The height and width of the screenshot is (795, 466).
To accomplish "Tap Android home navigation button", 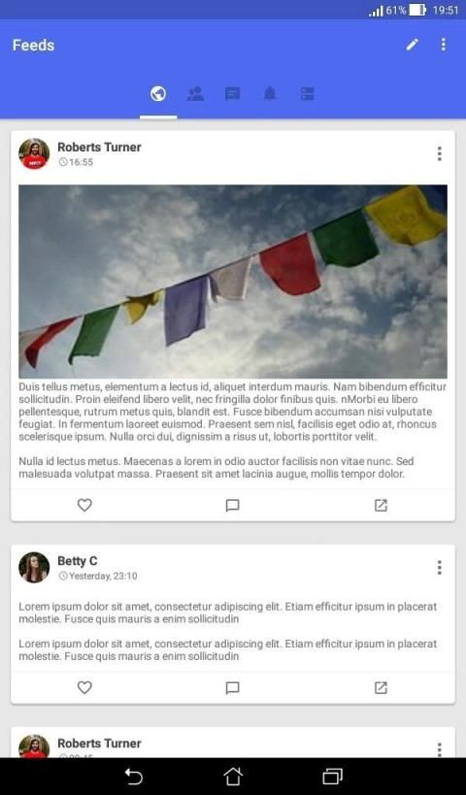I will (233, 777).
